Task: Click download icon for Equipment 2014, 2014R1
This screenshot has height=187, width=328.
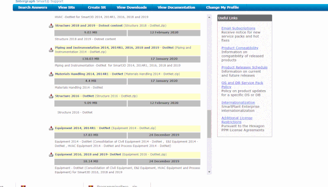Action: [51, 128]
